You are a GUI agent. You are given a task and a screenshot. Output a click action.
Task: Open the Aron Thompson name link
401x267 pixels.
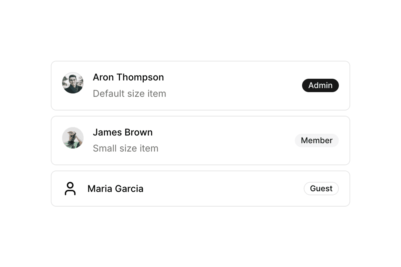click(128, 77)
